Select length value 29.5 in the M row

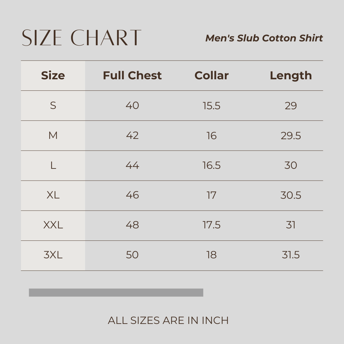click(291, 135)
